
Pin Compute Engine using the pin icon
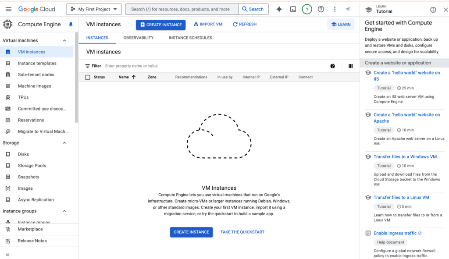point(71,25)
